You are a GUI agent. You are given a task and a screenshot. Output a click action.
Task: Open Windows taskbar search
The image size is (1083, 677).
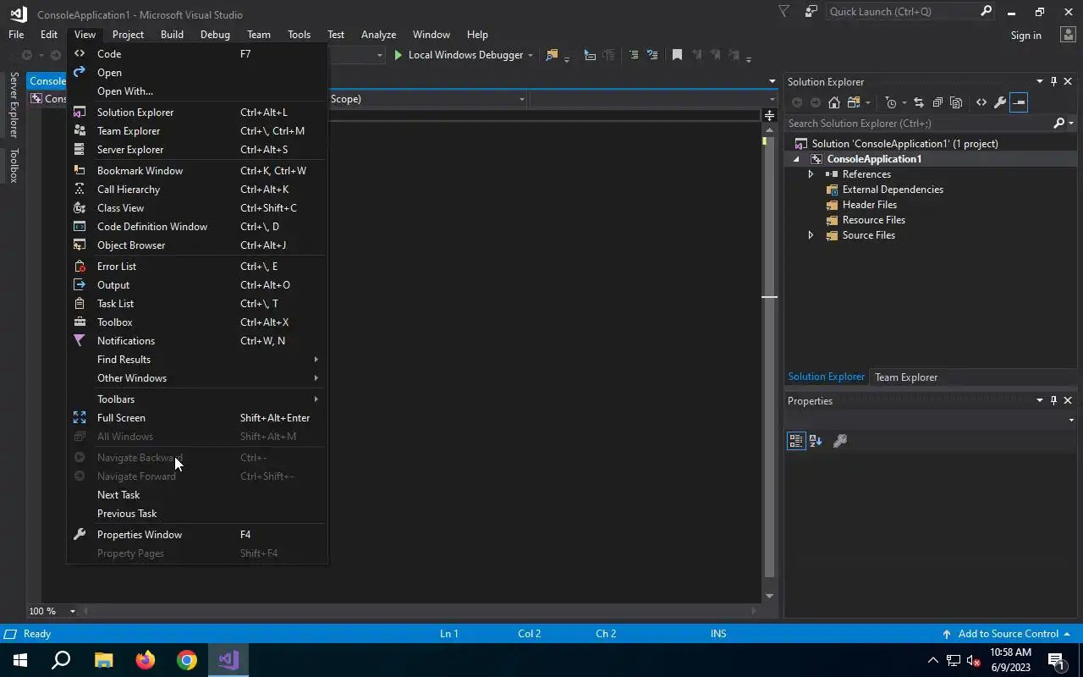pos(61,660)
